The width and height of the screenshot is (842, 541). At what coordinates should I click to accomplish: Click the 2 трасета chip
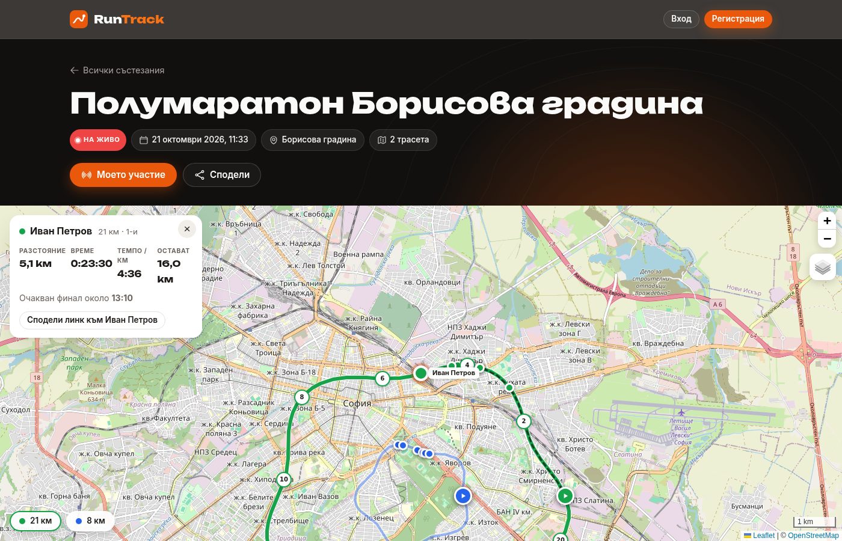click(403, 140)
